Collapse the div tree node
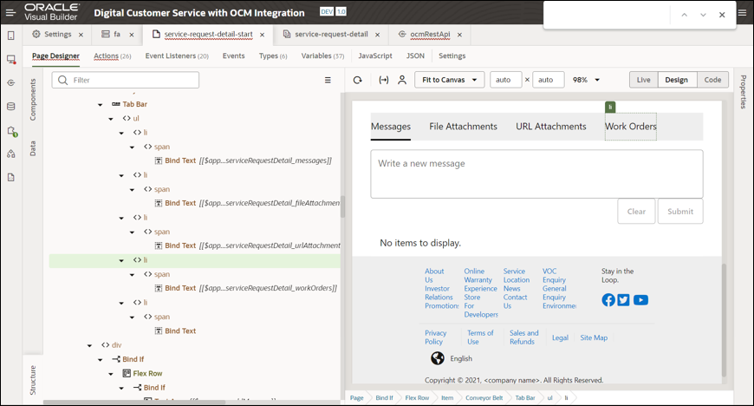754x406 pixels. [x=89, y=345]
